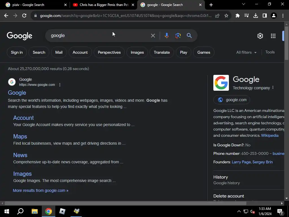Open the Google apps grid icon
Viewport: 289px width, 217px height.
point(273,36)
